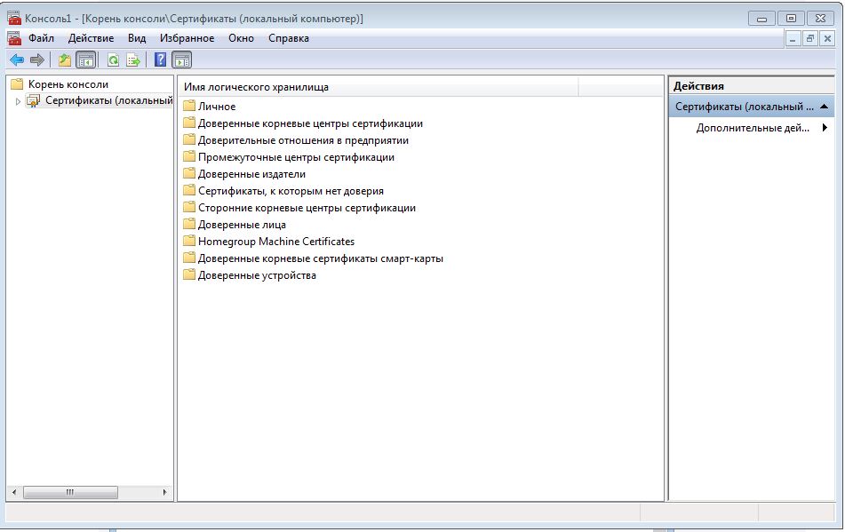
Task: Select Доверенные устройства store
Action: 257,275
